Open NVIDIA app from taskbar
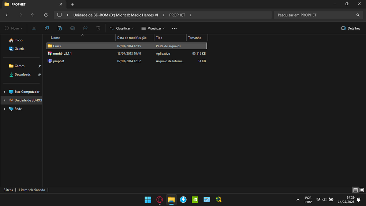Image resolution: width=366 pixels, height=206 pixels. 195,200
